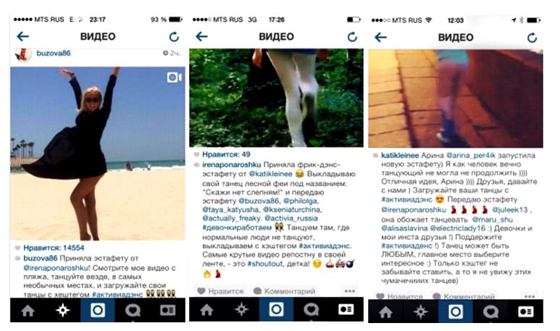Open buzova86 profile from post header
The image size is (560, 331).
(x=53, y=53)
